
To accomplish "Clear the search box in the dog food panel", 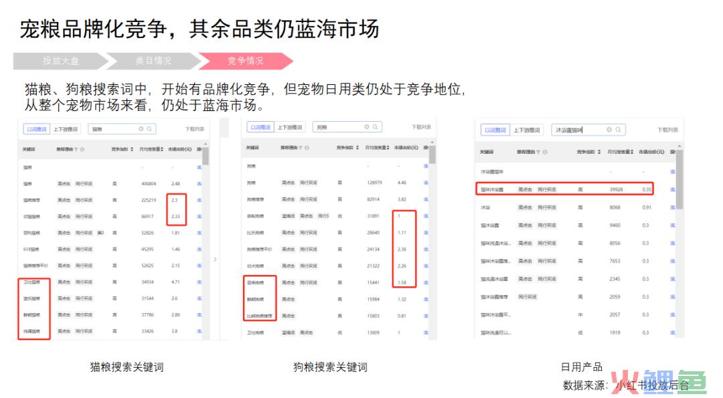I will [x=367, y=126].
